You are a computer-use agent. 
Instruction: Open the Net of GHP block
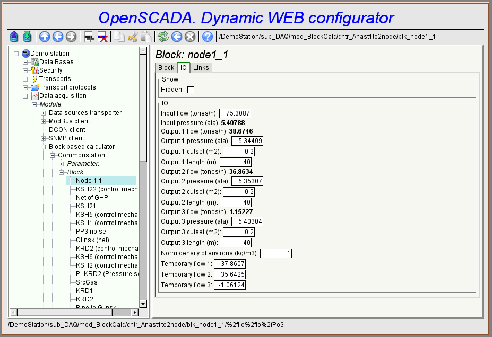point(92,198)
